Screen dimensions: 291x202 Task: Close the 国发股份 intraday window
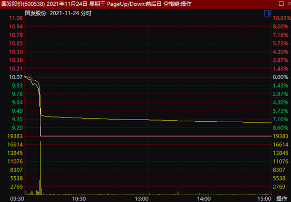point(289,4)
